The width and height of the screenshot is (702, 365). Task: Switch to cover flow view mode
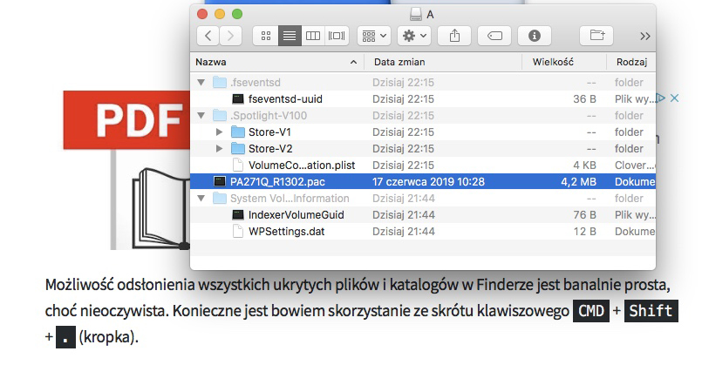pos(336,36)
